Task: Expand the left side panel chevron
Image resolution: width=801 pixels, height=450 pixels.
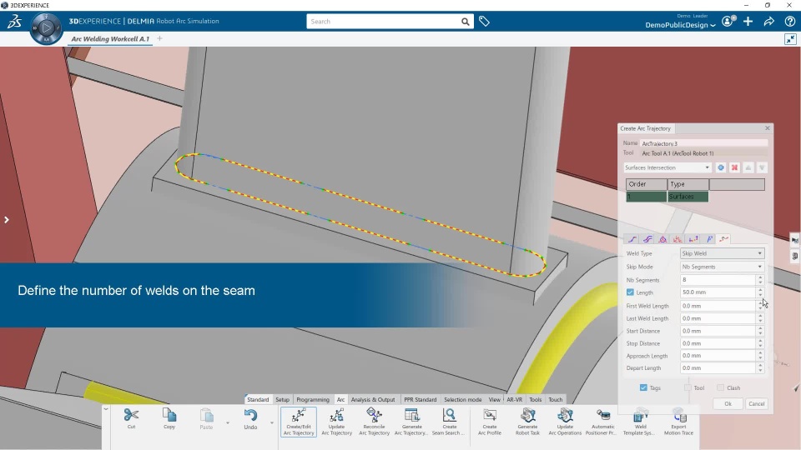Action: click(6, 220)
